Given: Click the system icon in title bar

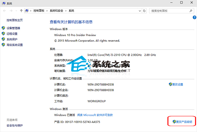Looking at the screenshot, I should [4, 3].
